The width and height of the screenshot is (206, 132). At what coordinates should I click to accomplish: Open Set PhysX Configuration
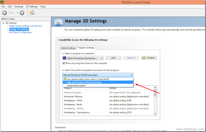(x=21, y=32)
